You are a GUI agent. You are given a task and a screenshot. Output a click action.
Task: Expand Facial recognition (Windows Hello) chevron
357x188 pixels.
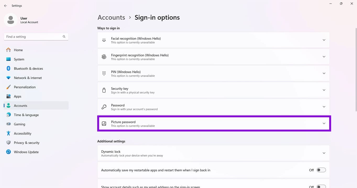(324, 40)
